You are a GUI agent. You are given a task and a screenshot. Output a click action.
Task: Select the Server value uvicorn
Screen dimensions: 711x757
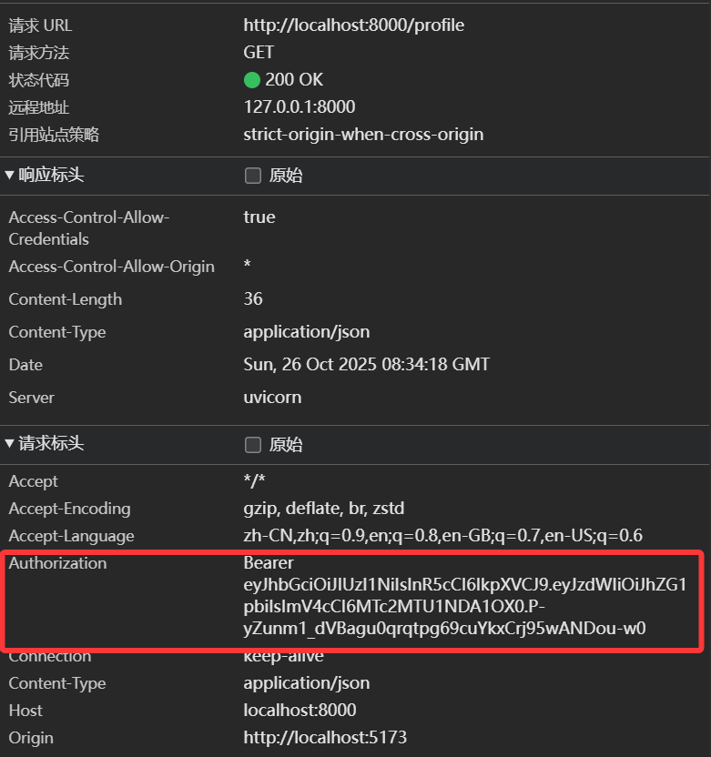[x=272, y=398]
